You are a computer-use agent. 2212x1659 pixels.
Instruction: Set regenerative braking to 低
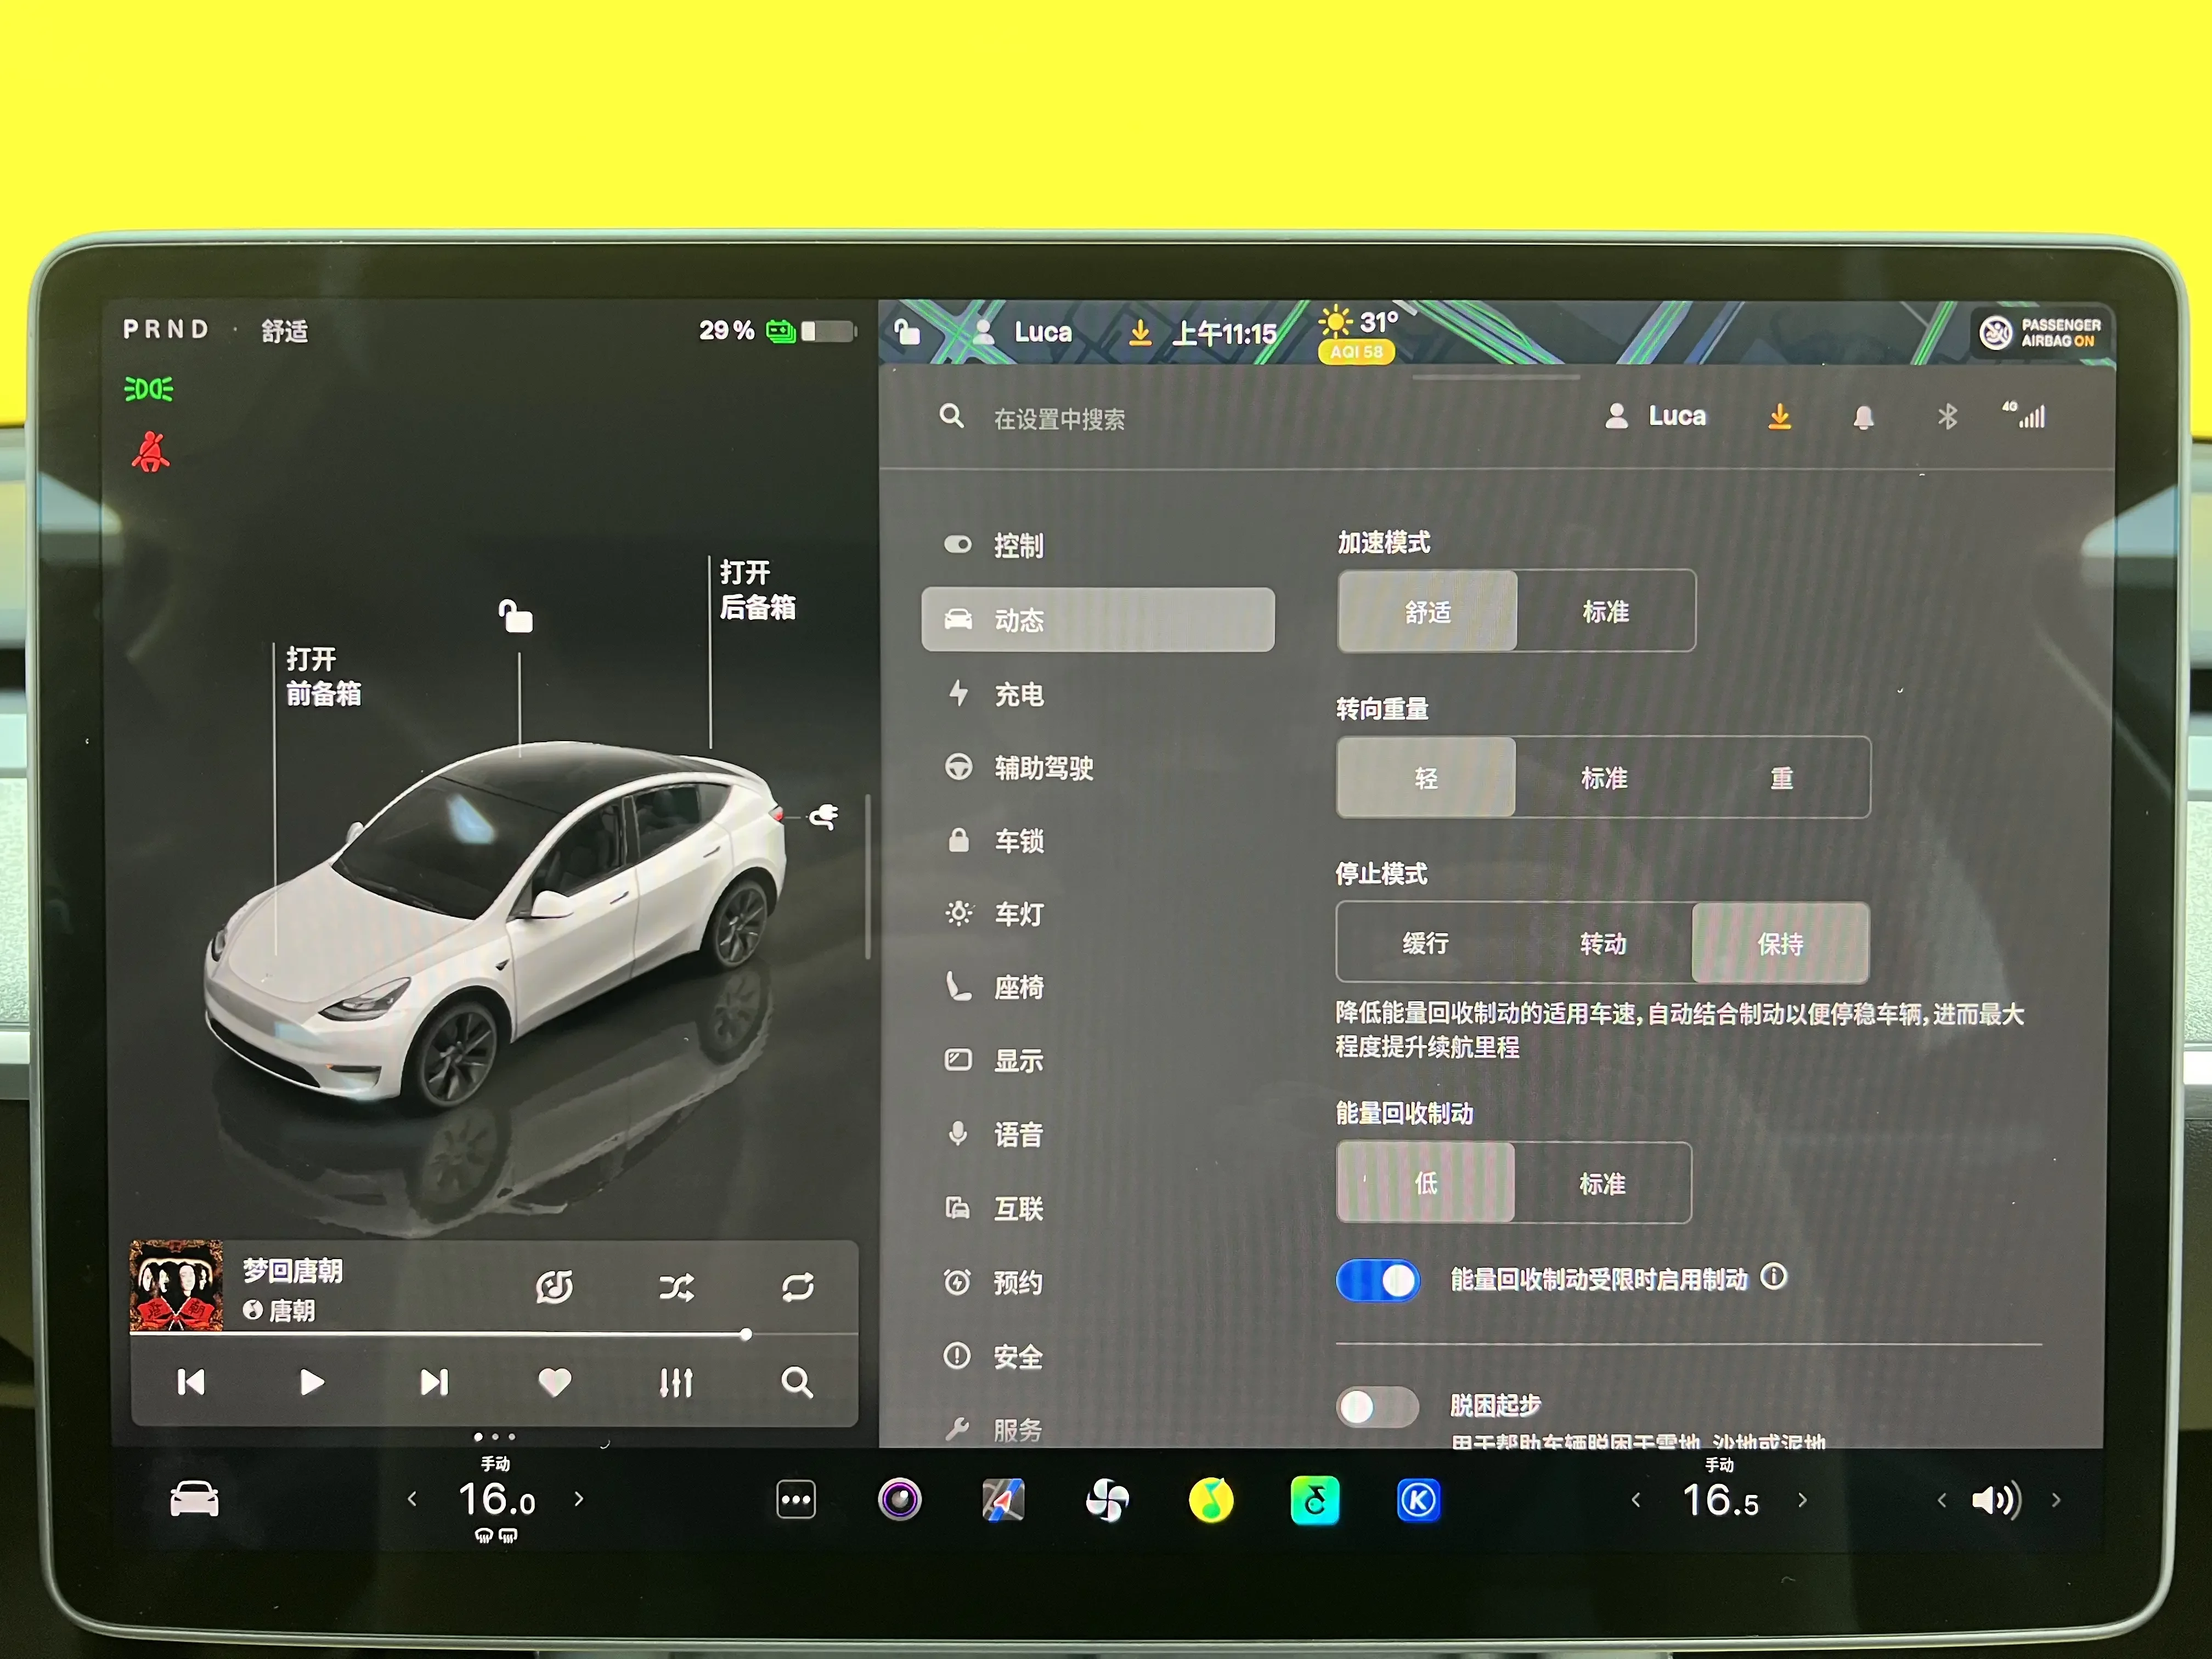[x=1425, y=1183]
